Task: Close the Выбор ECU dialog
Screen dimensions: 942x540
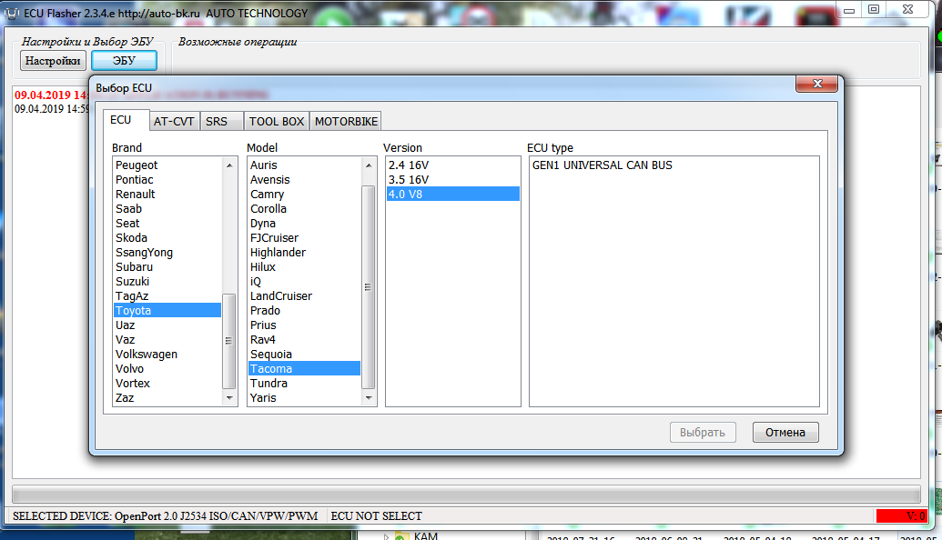Action: tap(816, 84)
